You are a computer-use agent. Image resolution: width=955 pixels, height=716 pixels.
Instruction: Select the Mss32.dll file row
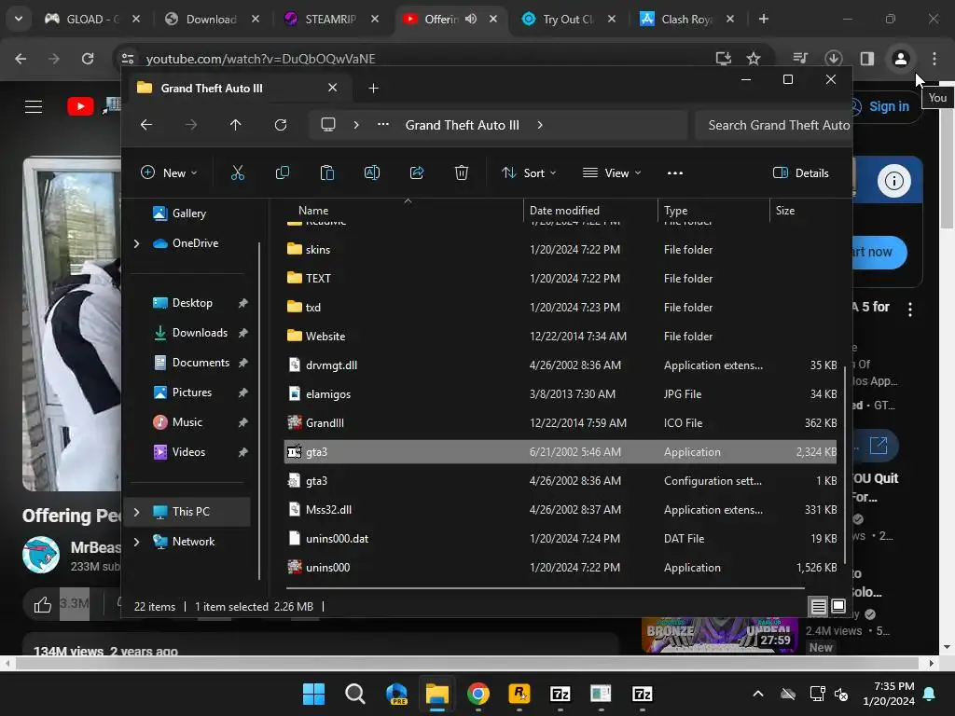(x=561, y=510)
